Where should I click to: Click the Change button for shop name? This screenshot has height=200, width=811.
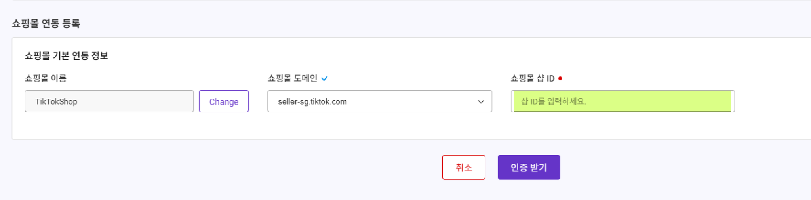(x=224, y=101)
